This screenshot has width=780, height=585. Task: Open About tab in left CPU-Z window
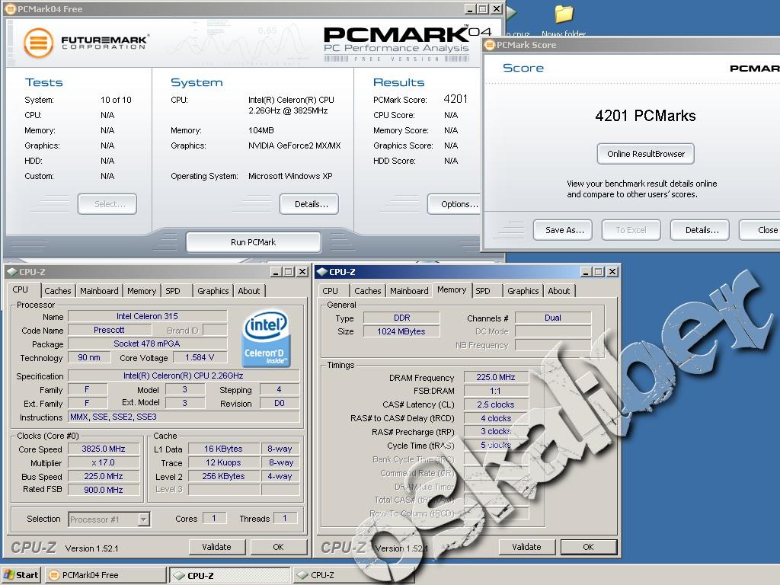[x=249, y=291]
